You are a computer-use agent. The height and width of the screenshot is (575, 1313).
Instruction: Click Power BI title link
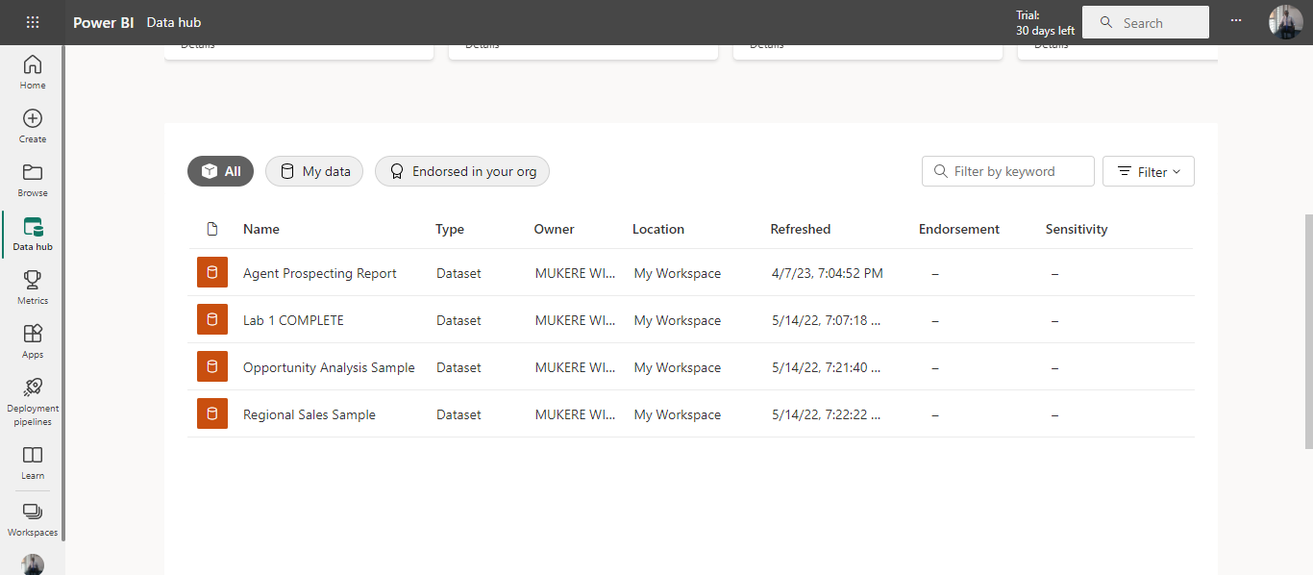click(x=104, y=22)
